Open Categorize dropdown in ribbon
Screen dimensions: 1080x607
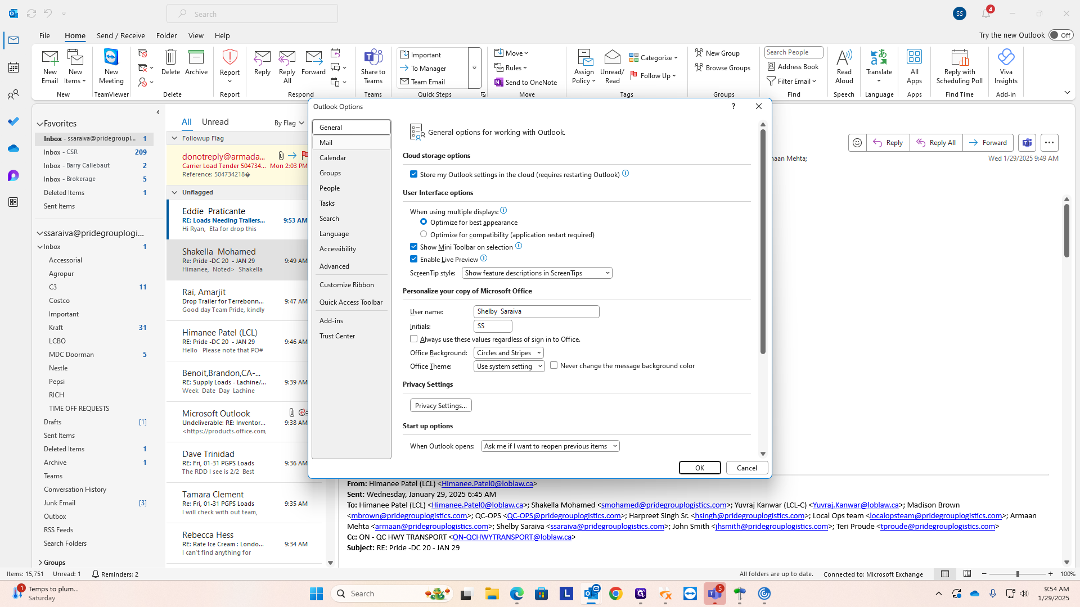(654, 57)
